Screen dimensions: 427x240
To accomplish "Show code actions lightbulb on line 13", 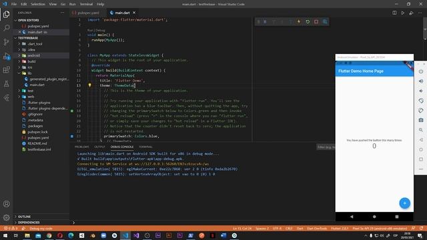I will coord(89,85).
